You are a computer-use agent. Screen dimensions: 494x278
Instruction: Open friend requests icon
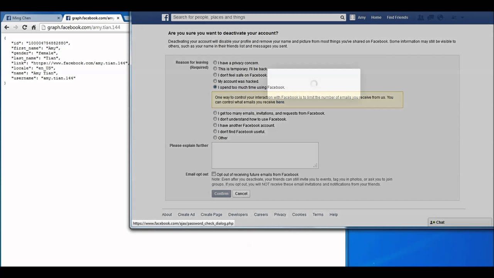[421, 17]
